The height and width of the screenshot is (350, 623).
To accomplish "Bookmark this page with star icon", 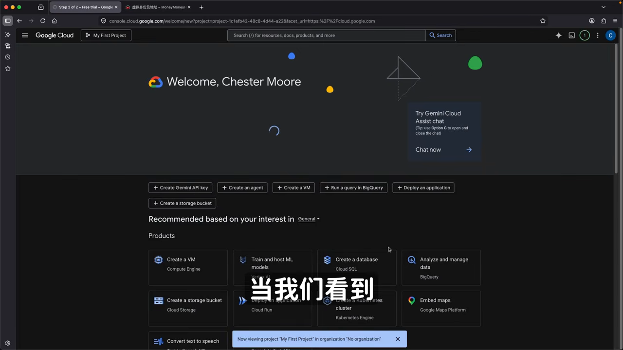I will (543, 21).
